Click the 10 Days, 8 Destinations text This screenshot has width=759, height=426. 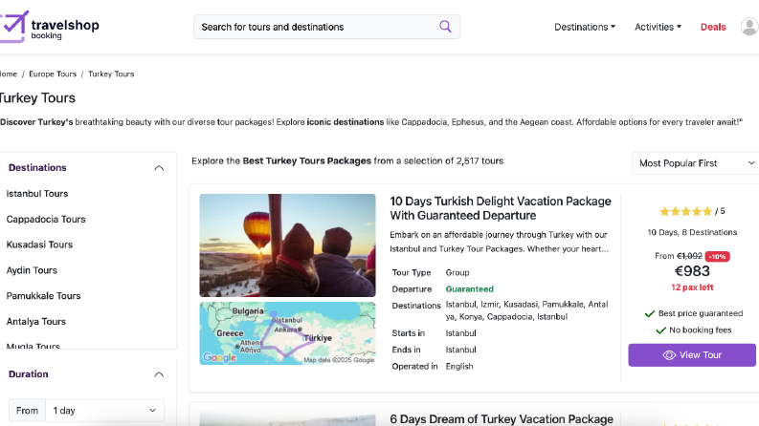coord(692,232)
